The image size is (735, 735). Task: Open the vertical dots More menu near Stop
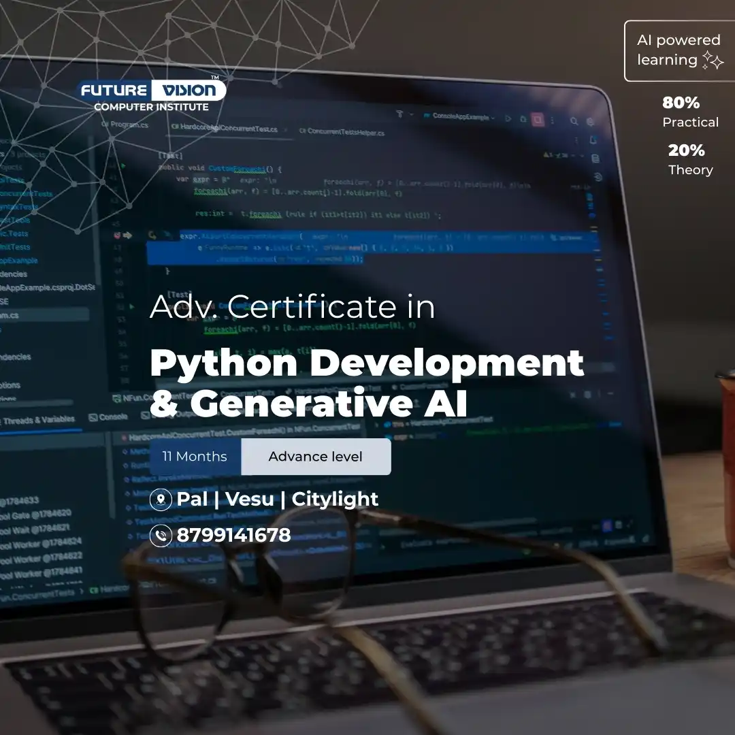pos(552,120)
